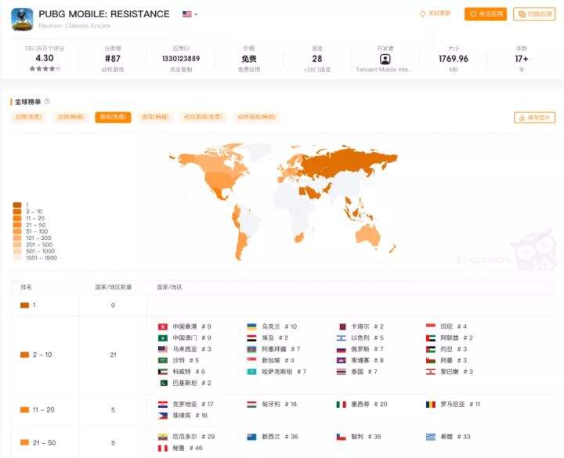The height and width of the screenshot is (458, 564).
Task: Click the Macau flag #9
Action: 163,338
